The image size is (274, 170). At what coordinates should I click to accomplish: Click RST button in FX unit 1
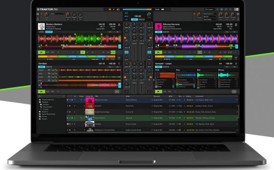pos(68,19)
